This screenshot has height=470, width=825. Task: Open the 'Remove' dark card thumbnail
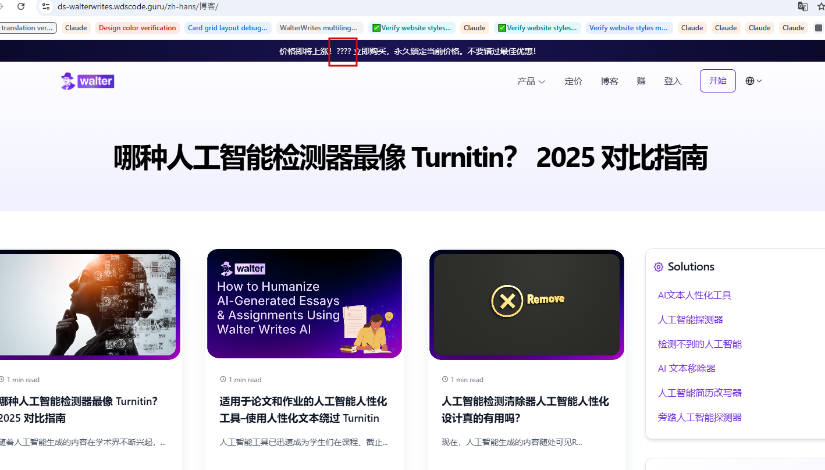(527, 305)
